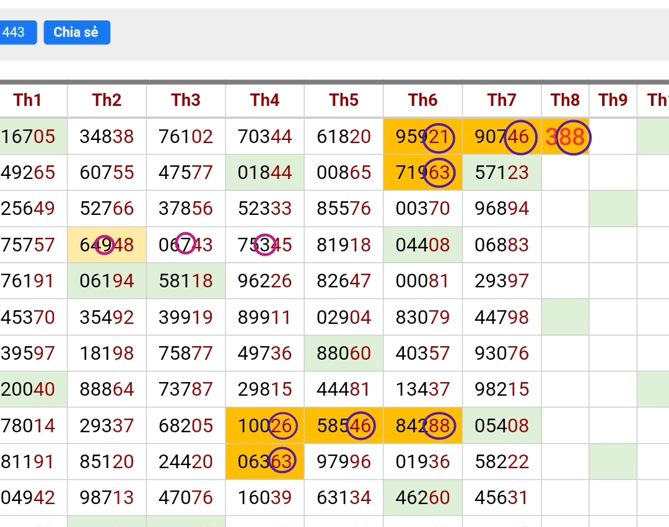
Task: Click cell 00865 in Th5 column
Action: point(343,173)
